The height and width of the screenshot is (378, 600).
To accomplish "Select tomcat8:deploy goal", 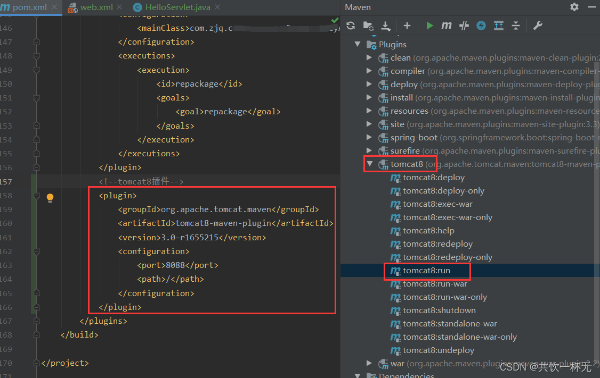I will pyautogui.click(x=434, y=178).
